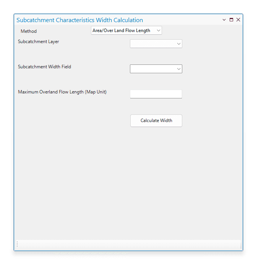Expand the Subcatchment Width Field dropdown

pyautogui.click(x=156, y=69)
